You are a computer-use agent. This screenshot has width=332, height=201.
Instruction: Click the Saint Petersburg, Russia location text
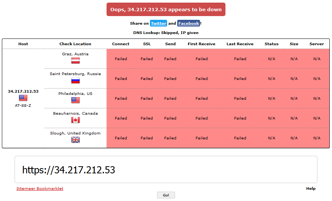point(75,74)
